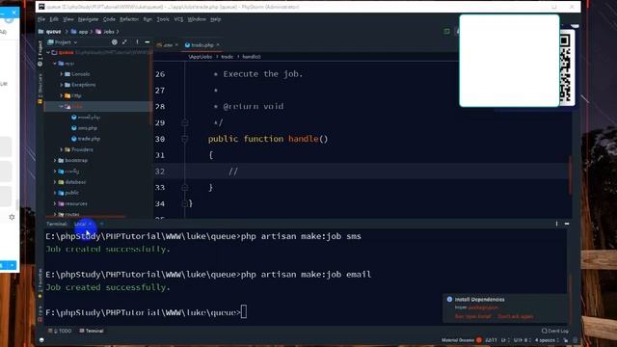The width and height of the screenshot is (617, 347).
Task: Open the Event Log
Action: tap(555, 331)
